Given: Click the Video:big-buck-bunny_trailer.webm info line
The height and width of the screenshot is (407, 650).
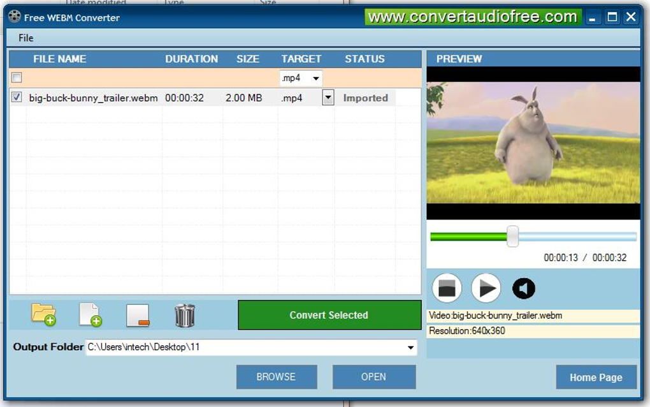Looking at the screenshot, I should pyautogui.click(x=533, y=316).
